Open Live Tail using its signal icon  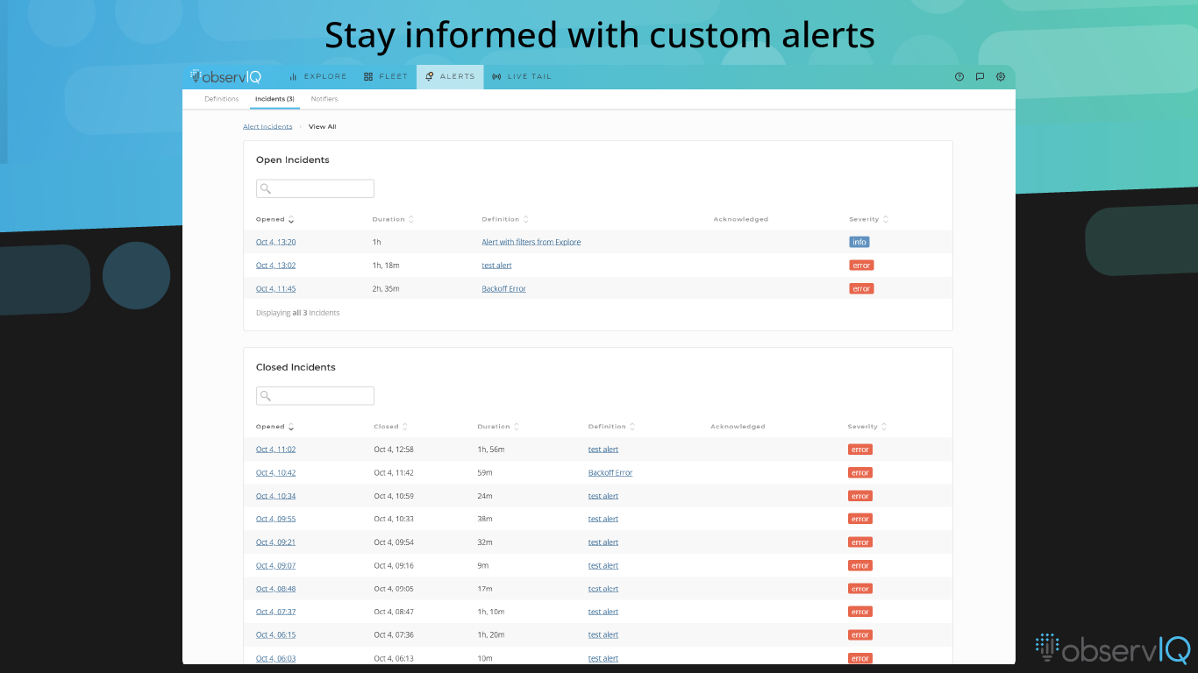(496, 76)
